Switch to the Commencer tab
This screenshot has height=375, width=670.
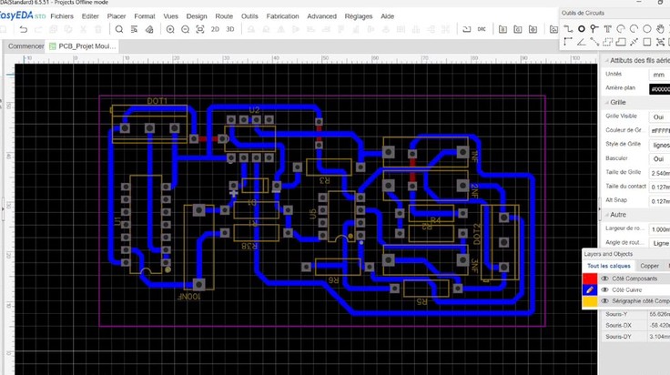(25, 46)
